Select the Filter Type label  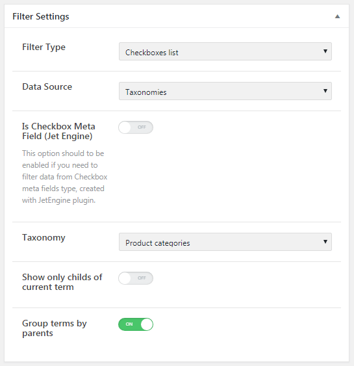44,47
